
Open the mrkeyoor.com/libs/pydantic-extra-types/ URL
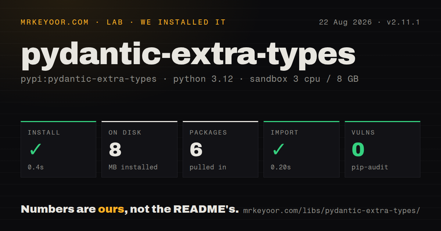tap(331, 210)
